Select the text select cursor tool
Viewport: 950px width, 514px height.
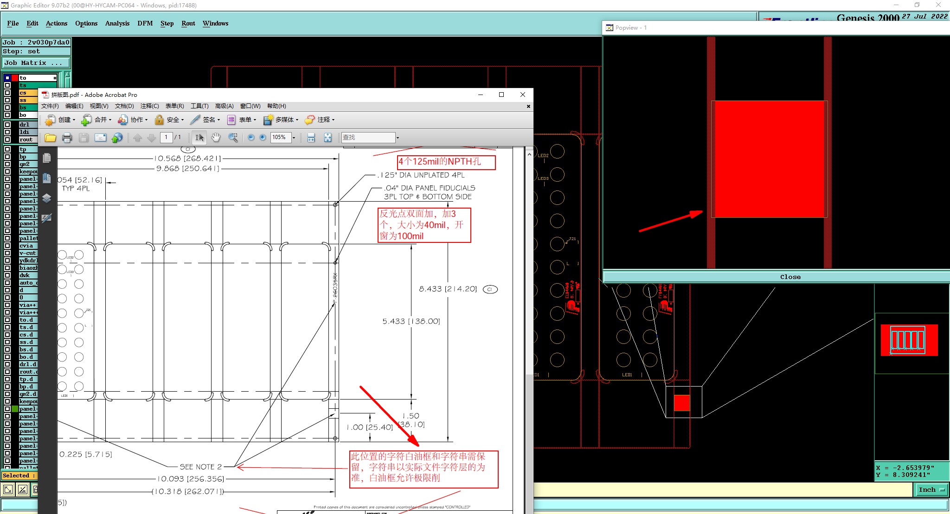[199, 137]
